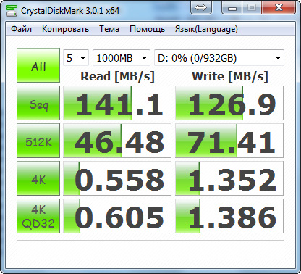The image size is (301, 274).
Task: Open the Помощь menu
Action: click(x=147, y=29)
